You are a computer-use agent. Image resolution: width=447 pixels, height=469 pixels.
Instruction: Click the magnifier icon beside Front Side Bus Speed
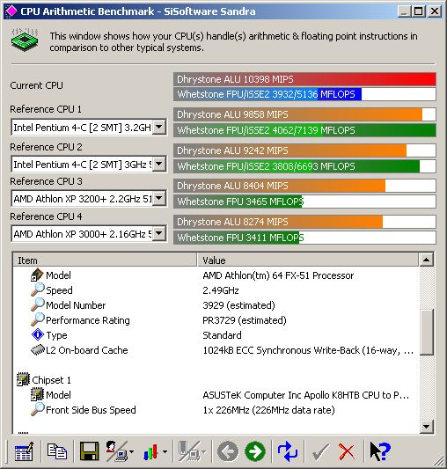[38, 409]
